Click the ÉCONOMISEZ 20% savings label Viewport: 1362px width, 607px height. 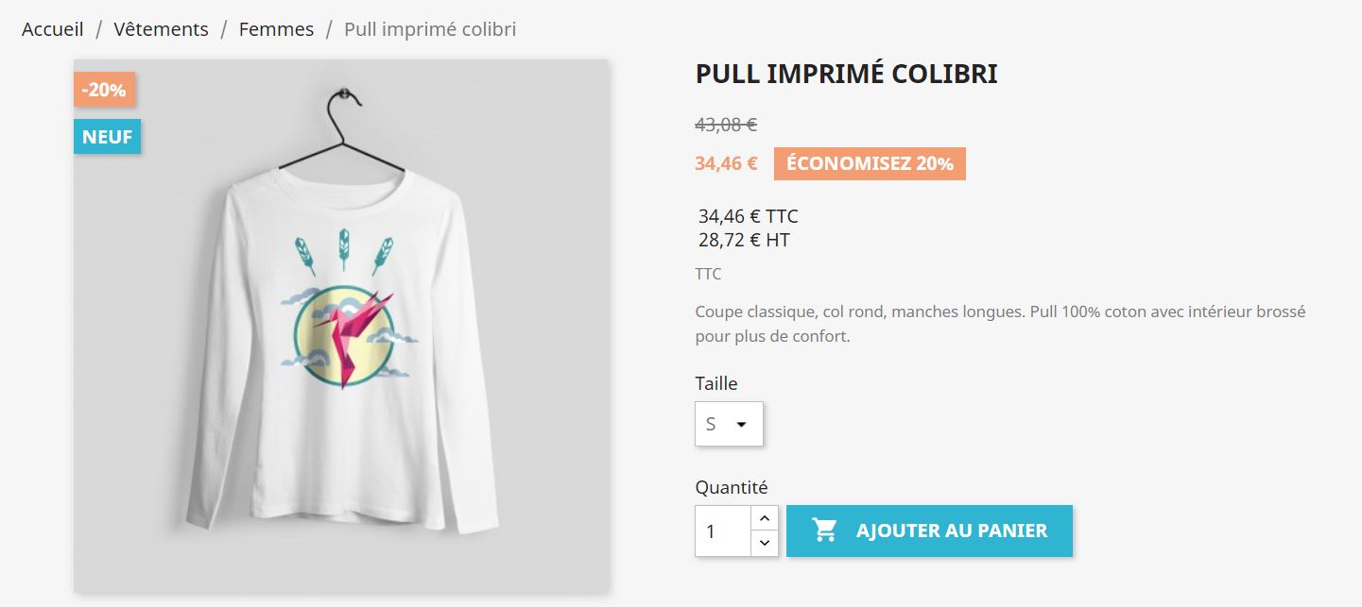coord(869,162)
